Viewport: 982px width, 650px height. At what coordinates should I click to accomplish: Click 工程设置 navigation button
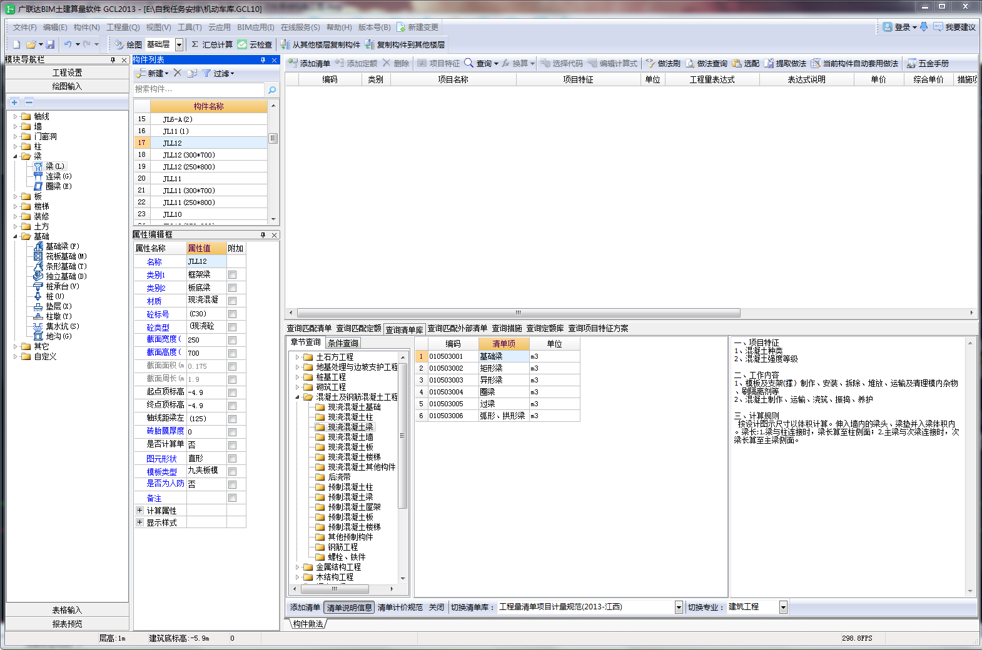pos(68,72)
